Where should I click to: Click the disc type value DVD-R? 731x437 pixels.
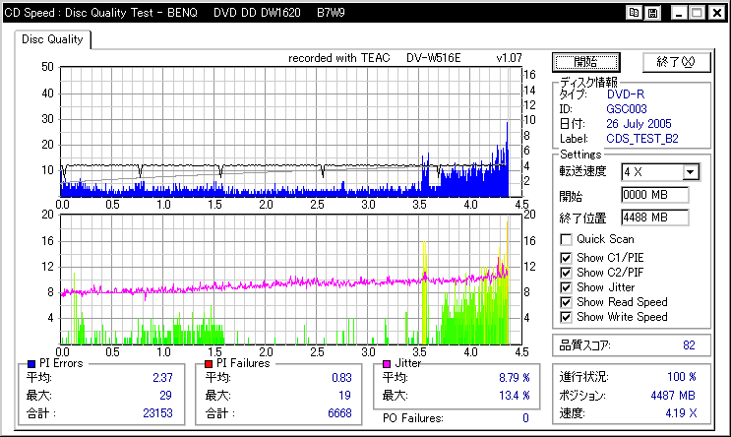(x=625, y=94)
